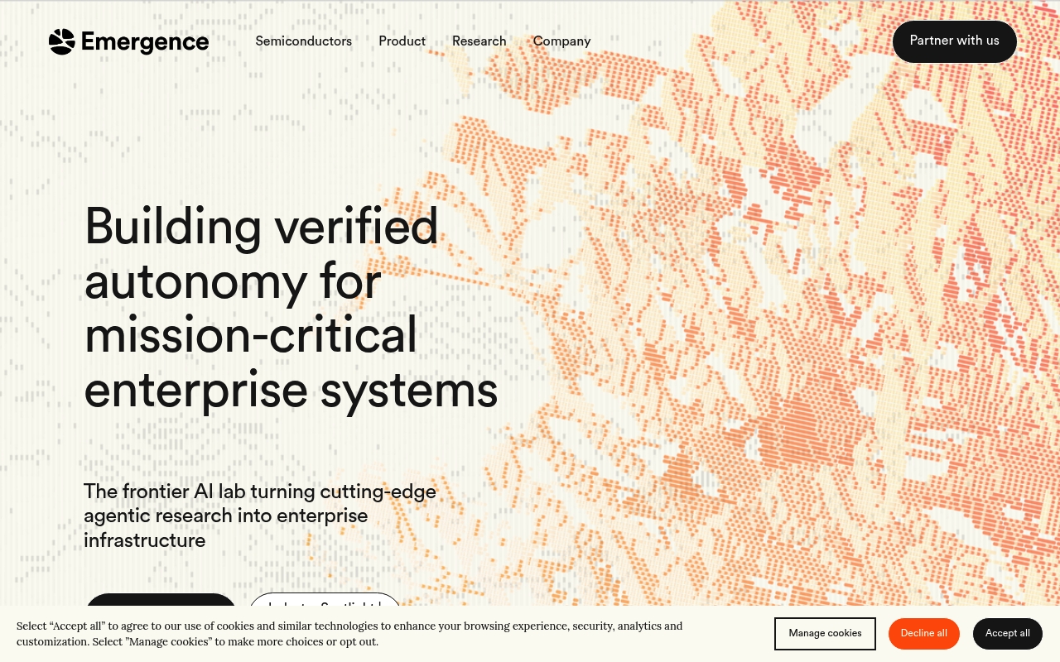Decline all cookies
Image resolution: width=1060 pixels, height=662 pixels.
pos(924,634)
